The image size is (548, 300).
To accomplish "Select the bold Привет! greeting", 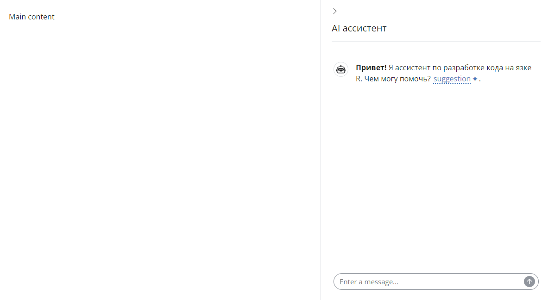I will [x=371, y=68].
